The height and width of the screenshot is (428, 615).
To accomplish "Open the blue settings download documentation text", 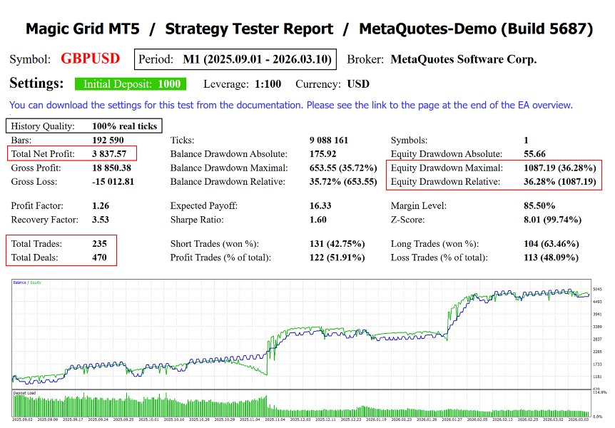I will coord(290,105).
